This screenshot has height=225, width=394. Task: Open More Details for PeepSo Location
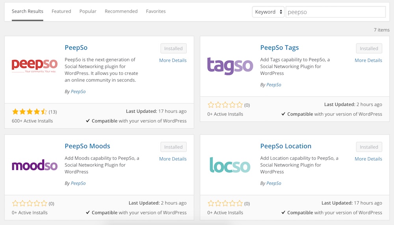click(x=368, y=159)
